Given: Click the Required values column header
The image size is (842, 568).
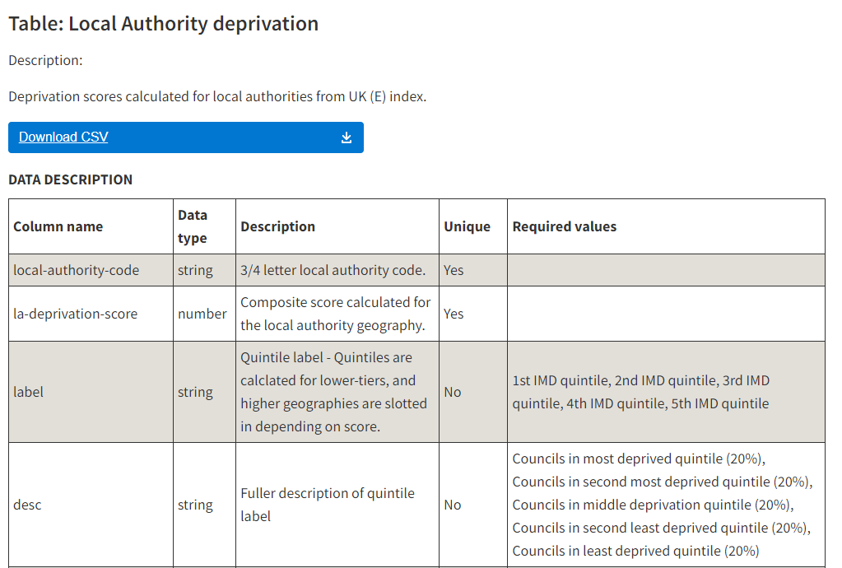Looking at the screenshot, I should click(666, 226).
